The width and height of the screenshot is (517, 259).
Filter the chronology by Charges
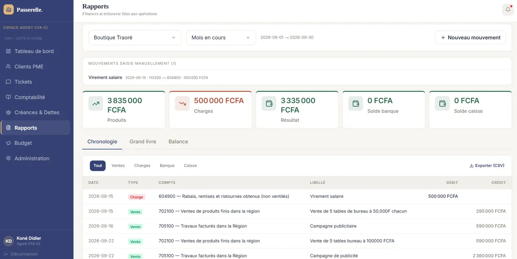coord(142,166)
